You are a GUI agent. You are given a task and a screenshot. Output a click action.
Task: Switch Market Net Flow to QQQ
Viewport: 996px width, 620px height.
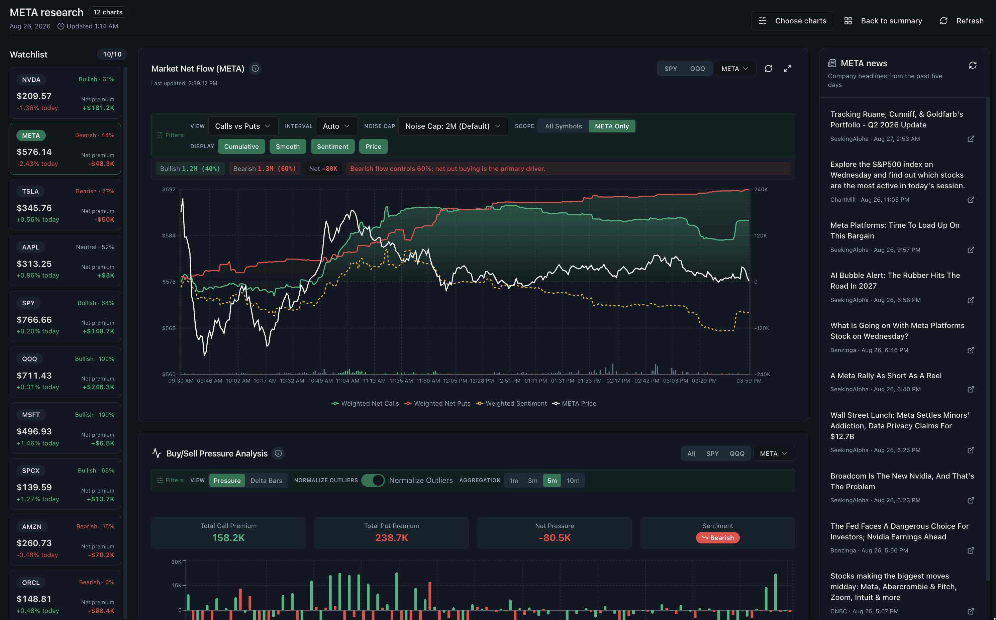click(697, 69)
